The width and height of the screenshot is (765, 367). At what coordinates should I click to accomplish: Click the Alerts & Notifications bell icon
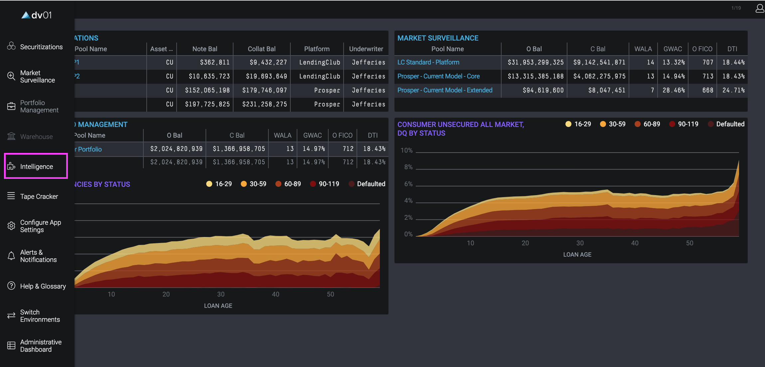point(11,256)
